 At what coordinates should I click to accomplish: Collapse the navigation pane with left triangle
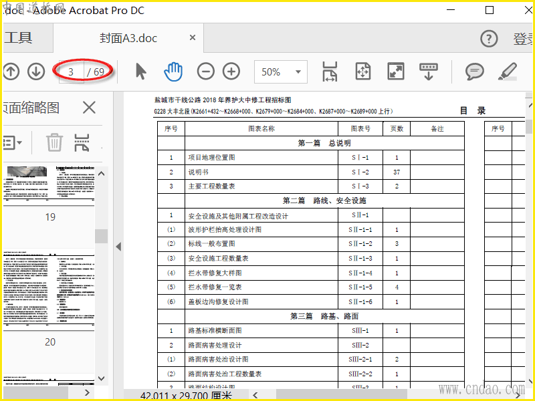118,247
